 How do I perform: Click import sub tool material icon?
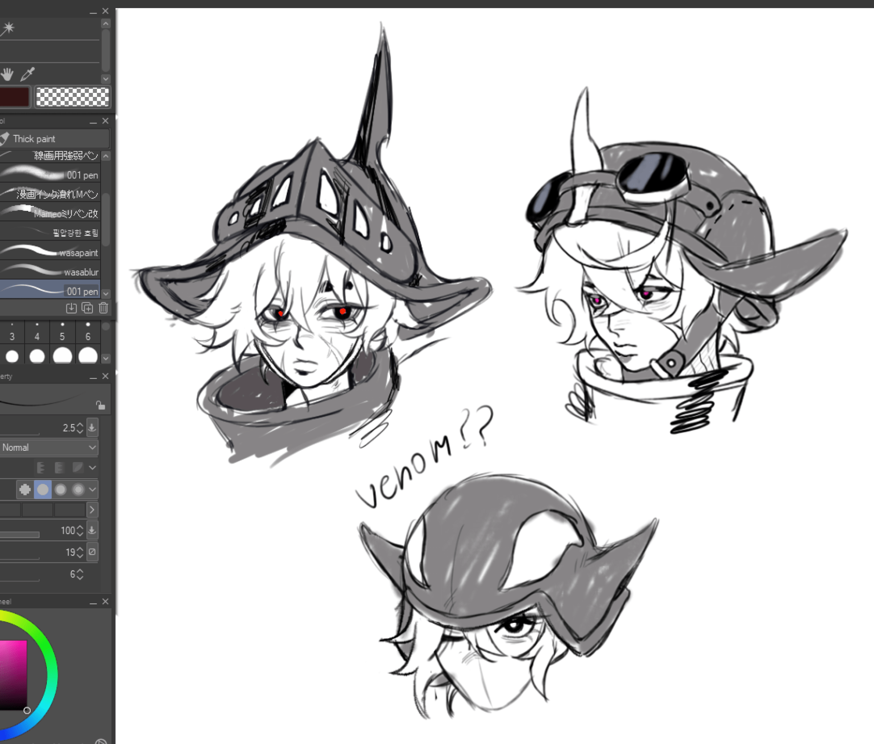tap(71, 308)
